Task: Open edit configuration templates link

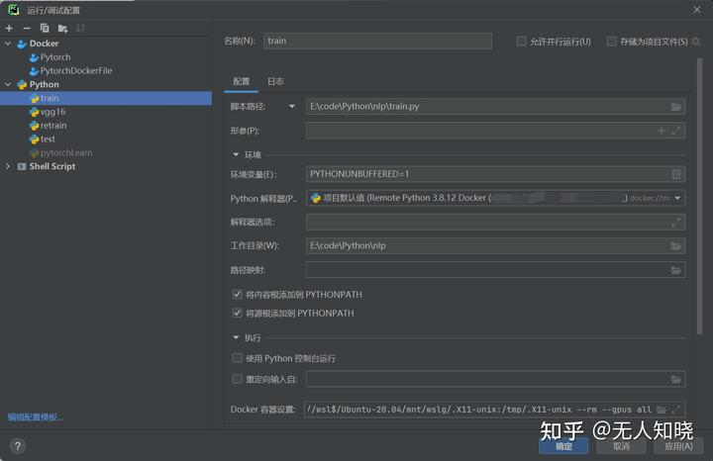Action: tap(35, 416)
